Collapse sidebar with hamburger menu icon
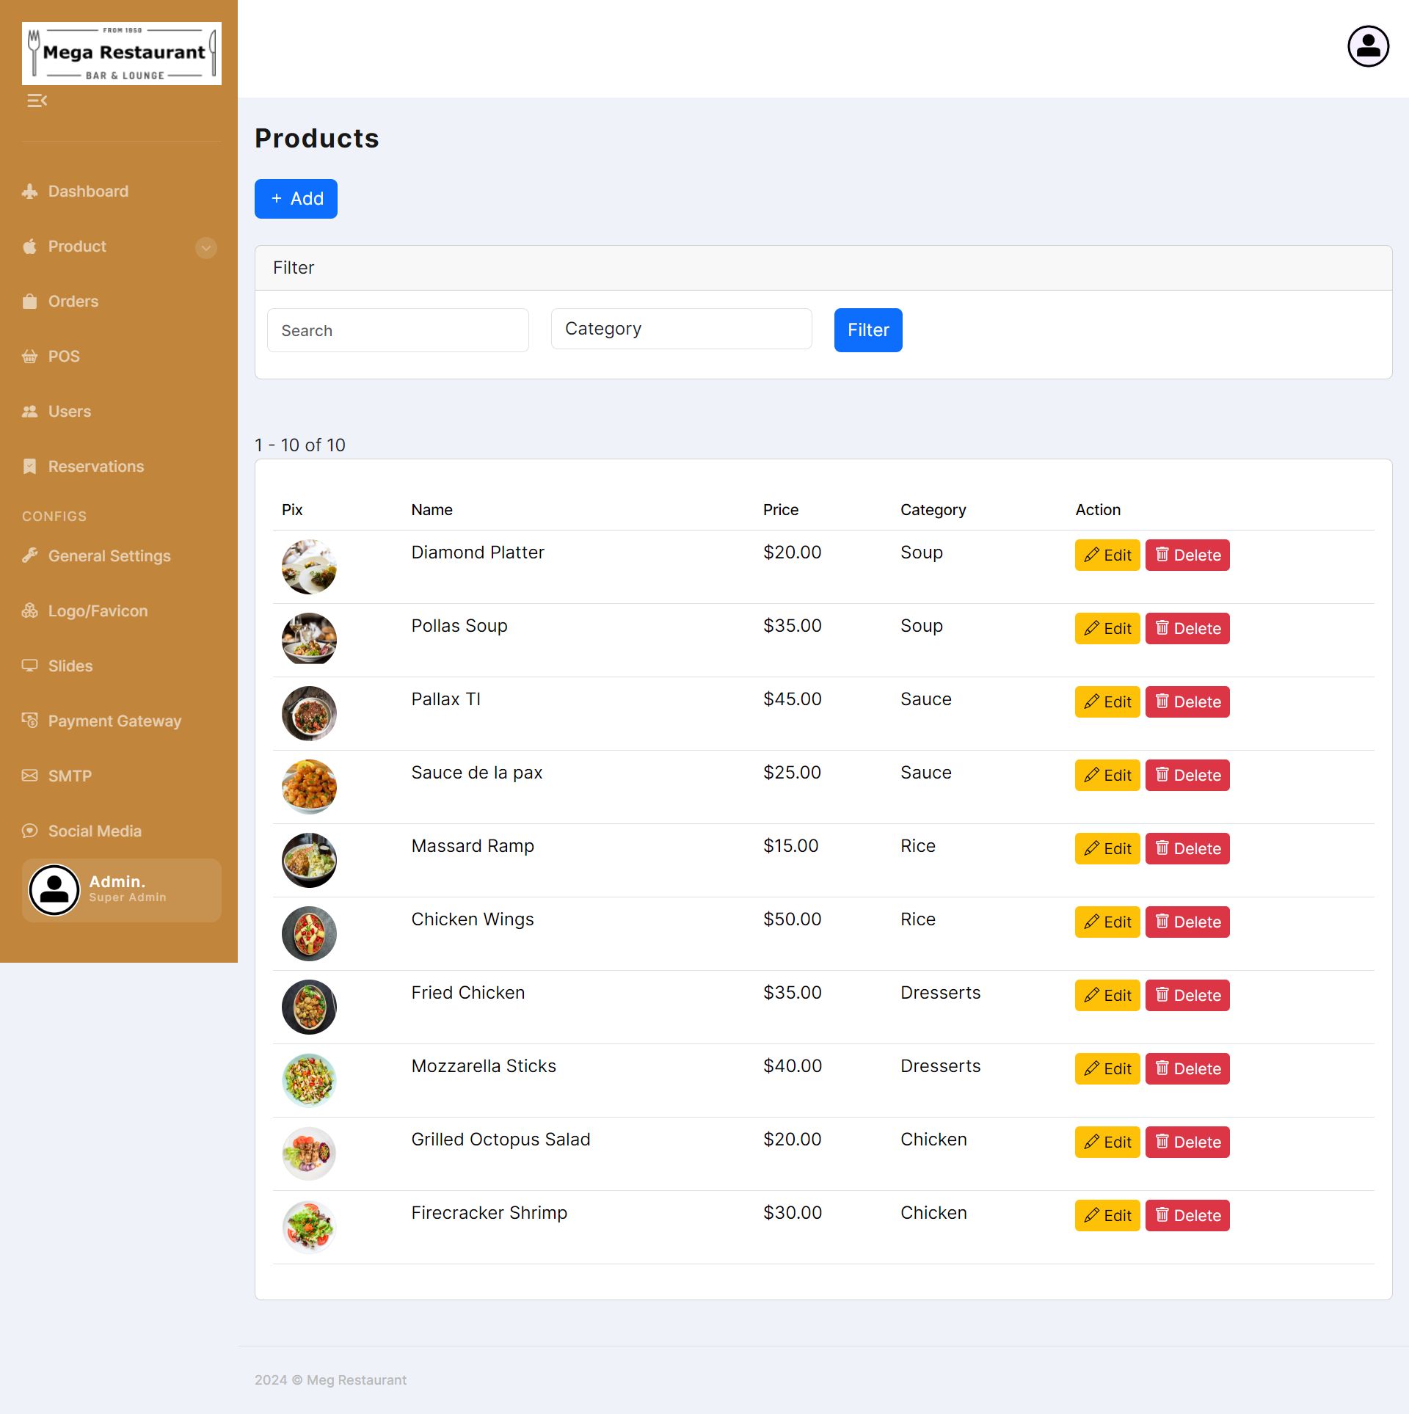 [37, 101]
